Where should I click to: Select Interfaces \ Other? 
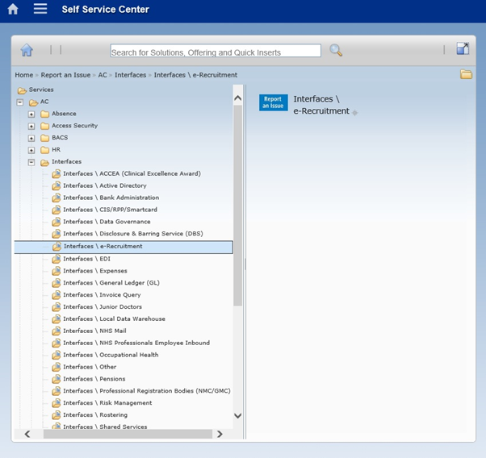[x=90, y=367]
